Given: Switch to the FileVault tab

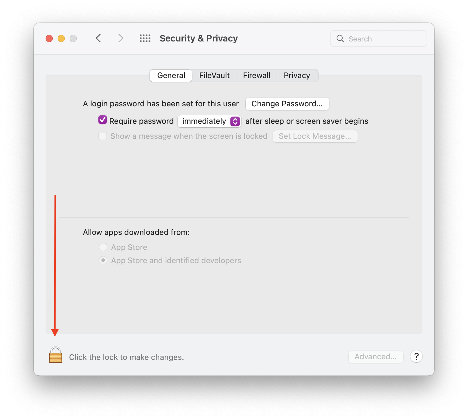Looking at the screenshot, I should click(214, 75).
